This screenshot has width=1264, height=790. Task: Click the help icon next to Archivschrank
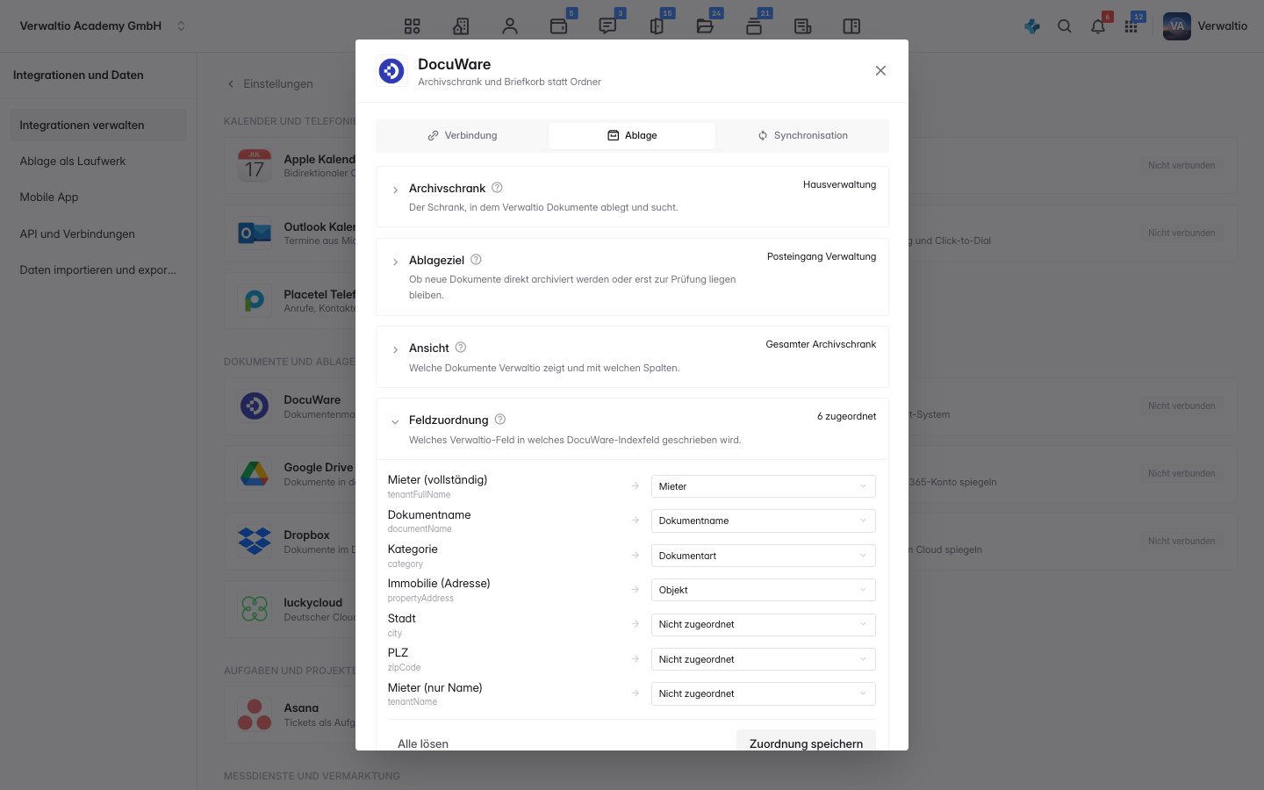[497, 188]
